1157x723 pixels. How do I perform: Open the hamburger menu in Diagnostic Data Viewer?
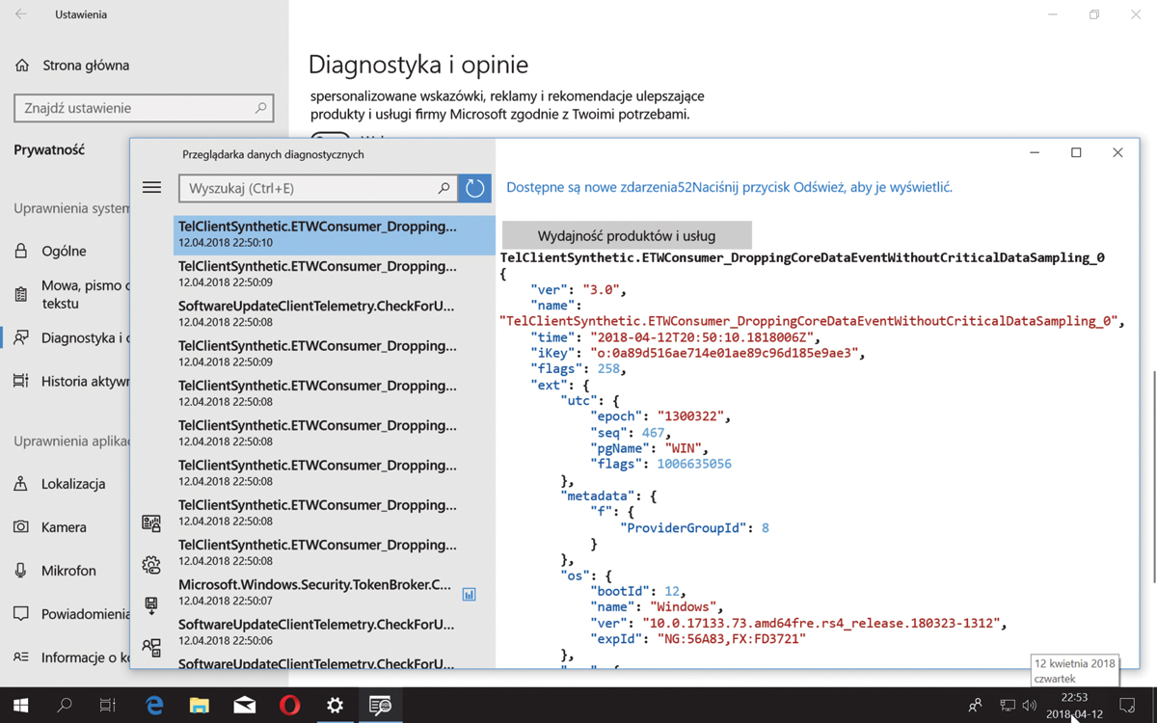pos(151,187)
